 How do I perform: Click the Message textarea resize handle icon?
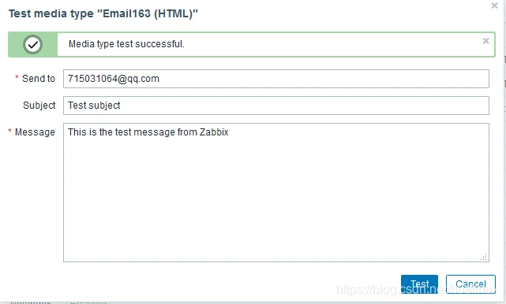(483, 257)
